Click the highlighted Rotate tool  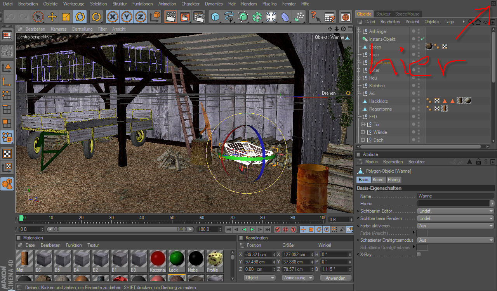click(80, 17)
